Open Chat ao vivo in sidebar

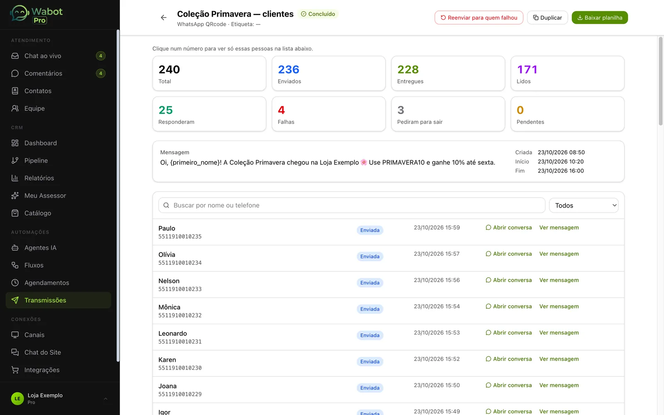tap(59, 56)
